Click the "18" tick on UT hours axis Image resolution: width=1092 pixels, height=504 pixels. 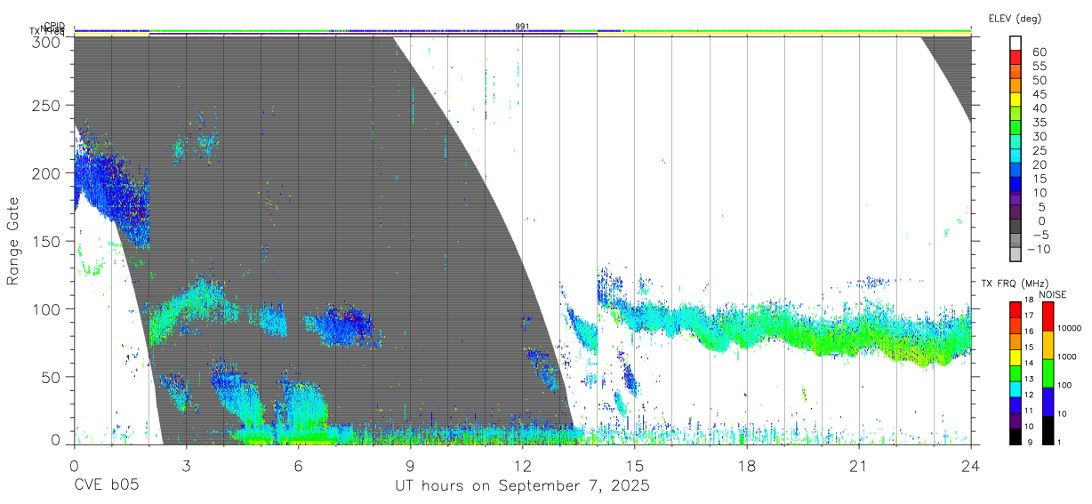(746, 466)
